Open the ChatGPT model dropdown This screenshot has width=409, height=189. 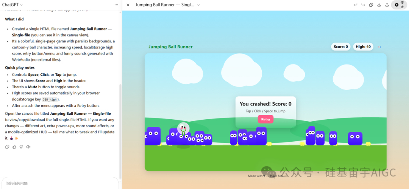(x=12, y=5)
